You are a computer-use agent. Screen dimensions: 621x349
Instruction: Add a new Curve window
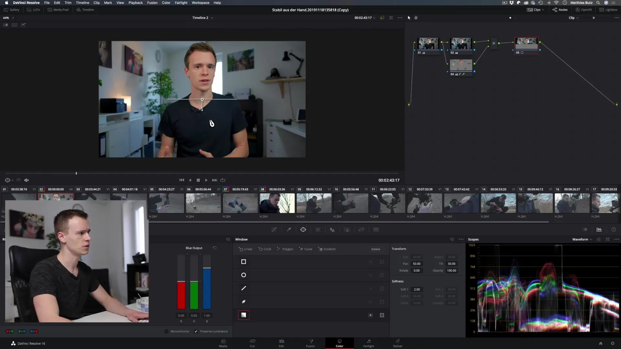[x=306, y=249]
